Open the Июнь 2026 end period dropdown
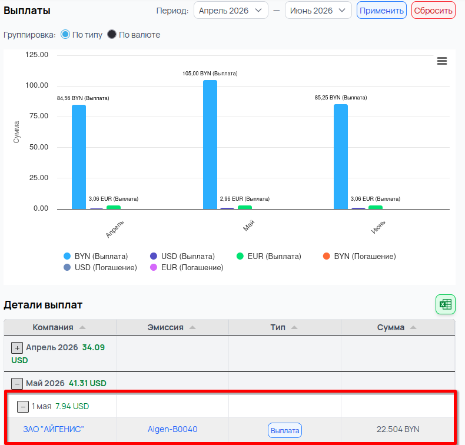The height and width of the screenshot is (445, 465). click(318, 11)
